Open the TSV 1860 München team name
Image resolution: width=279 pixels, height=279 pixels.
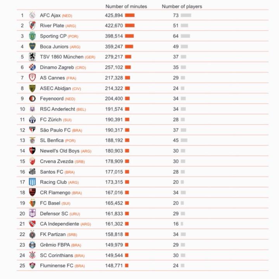coord(62,57)
